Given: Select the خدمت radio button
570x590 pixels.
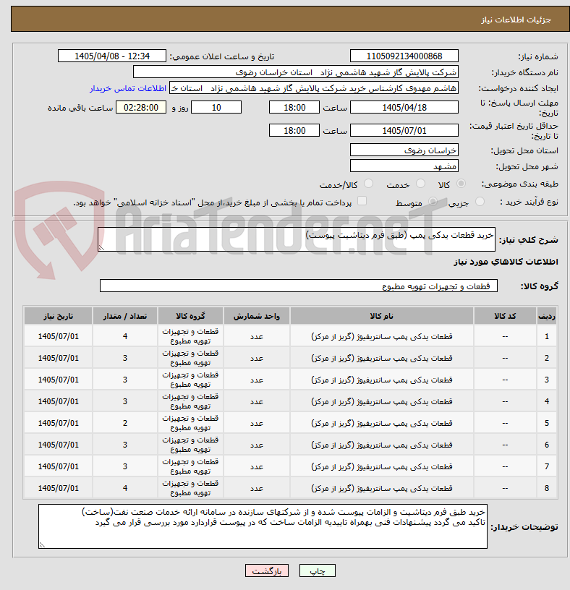Looking at the screenshot, I should 420,184.
